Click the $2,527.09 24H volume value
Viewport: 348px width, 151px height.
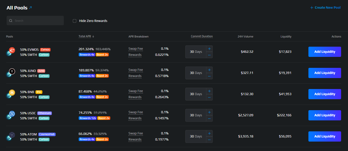(246, 115)
